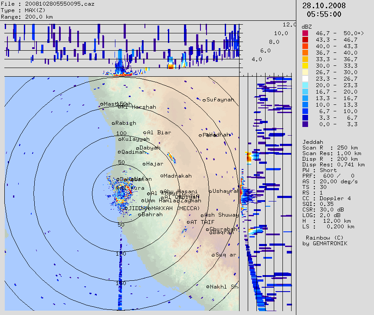Click the "Range: 200.0 km" header line
This screenshot has height=315, width=374.
[x=27, y=16]
